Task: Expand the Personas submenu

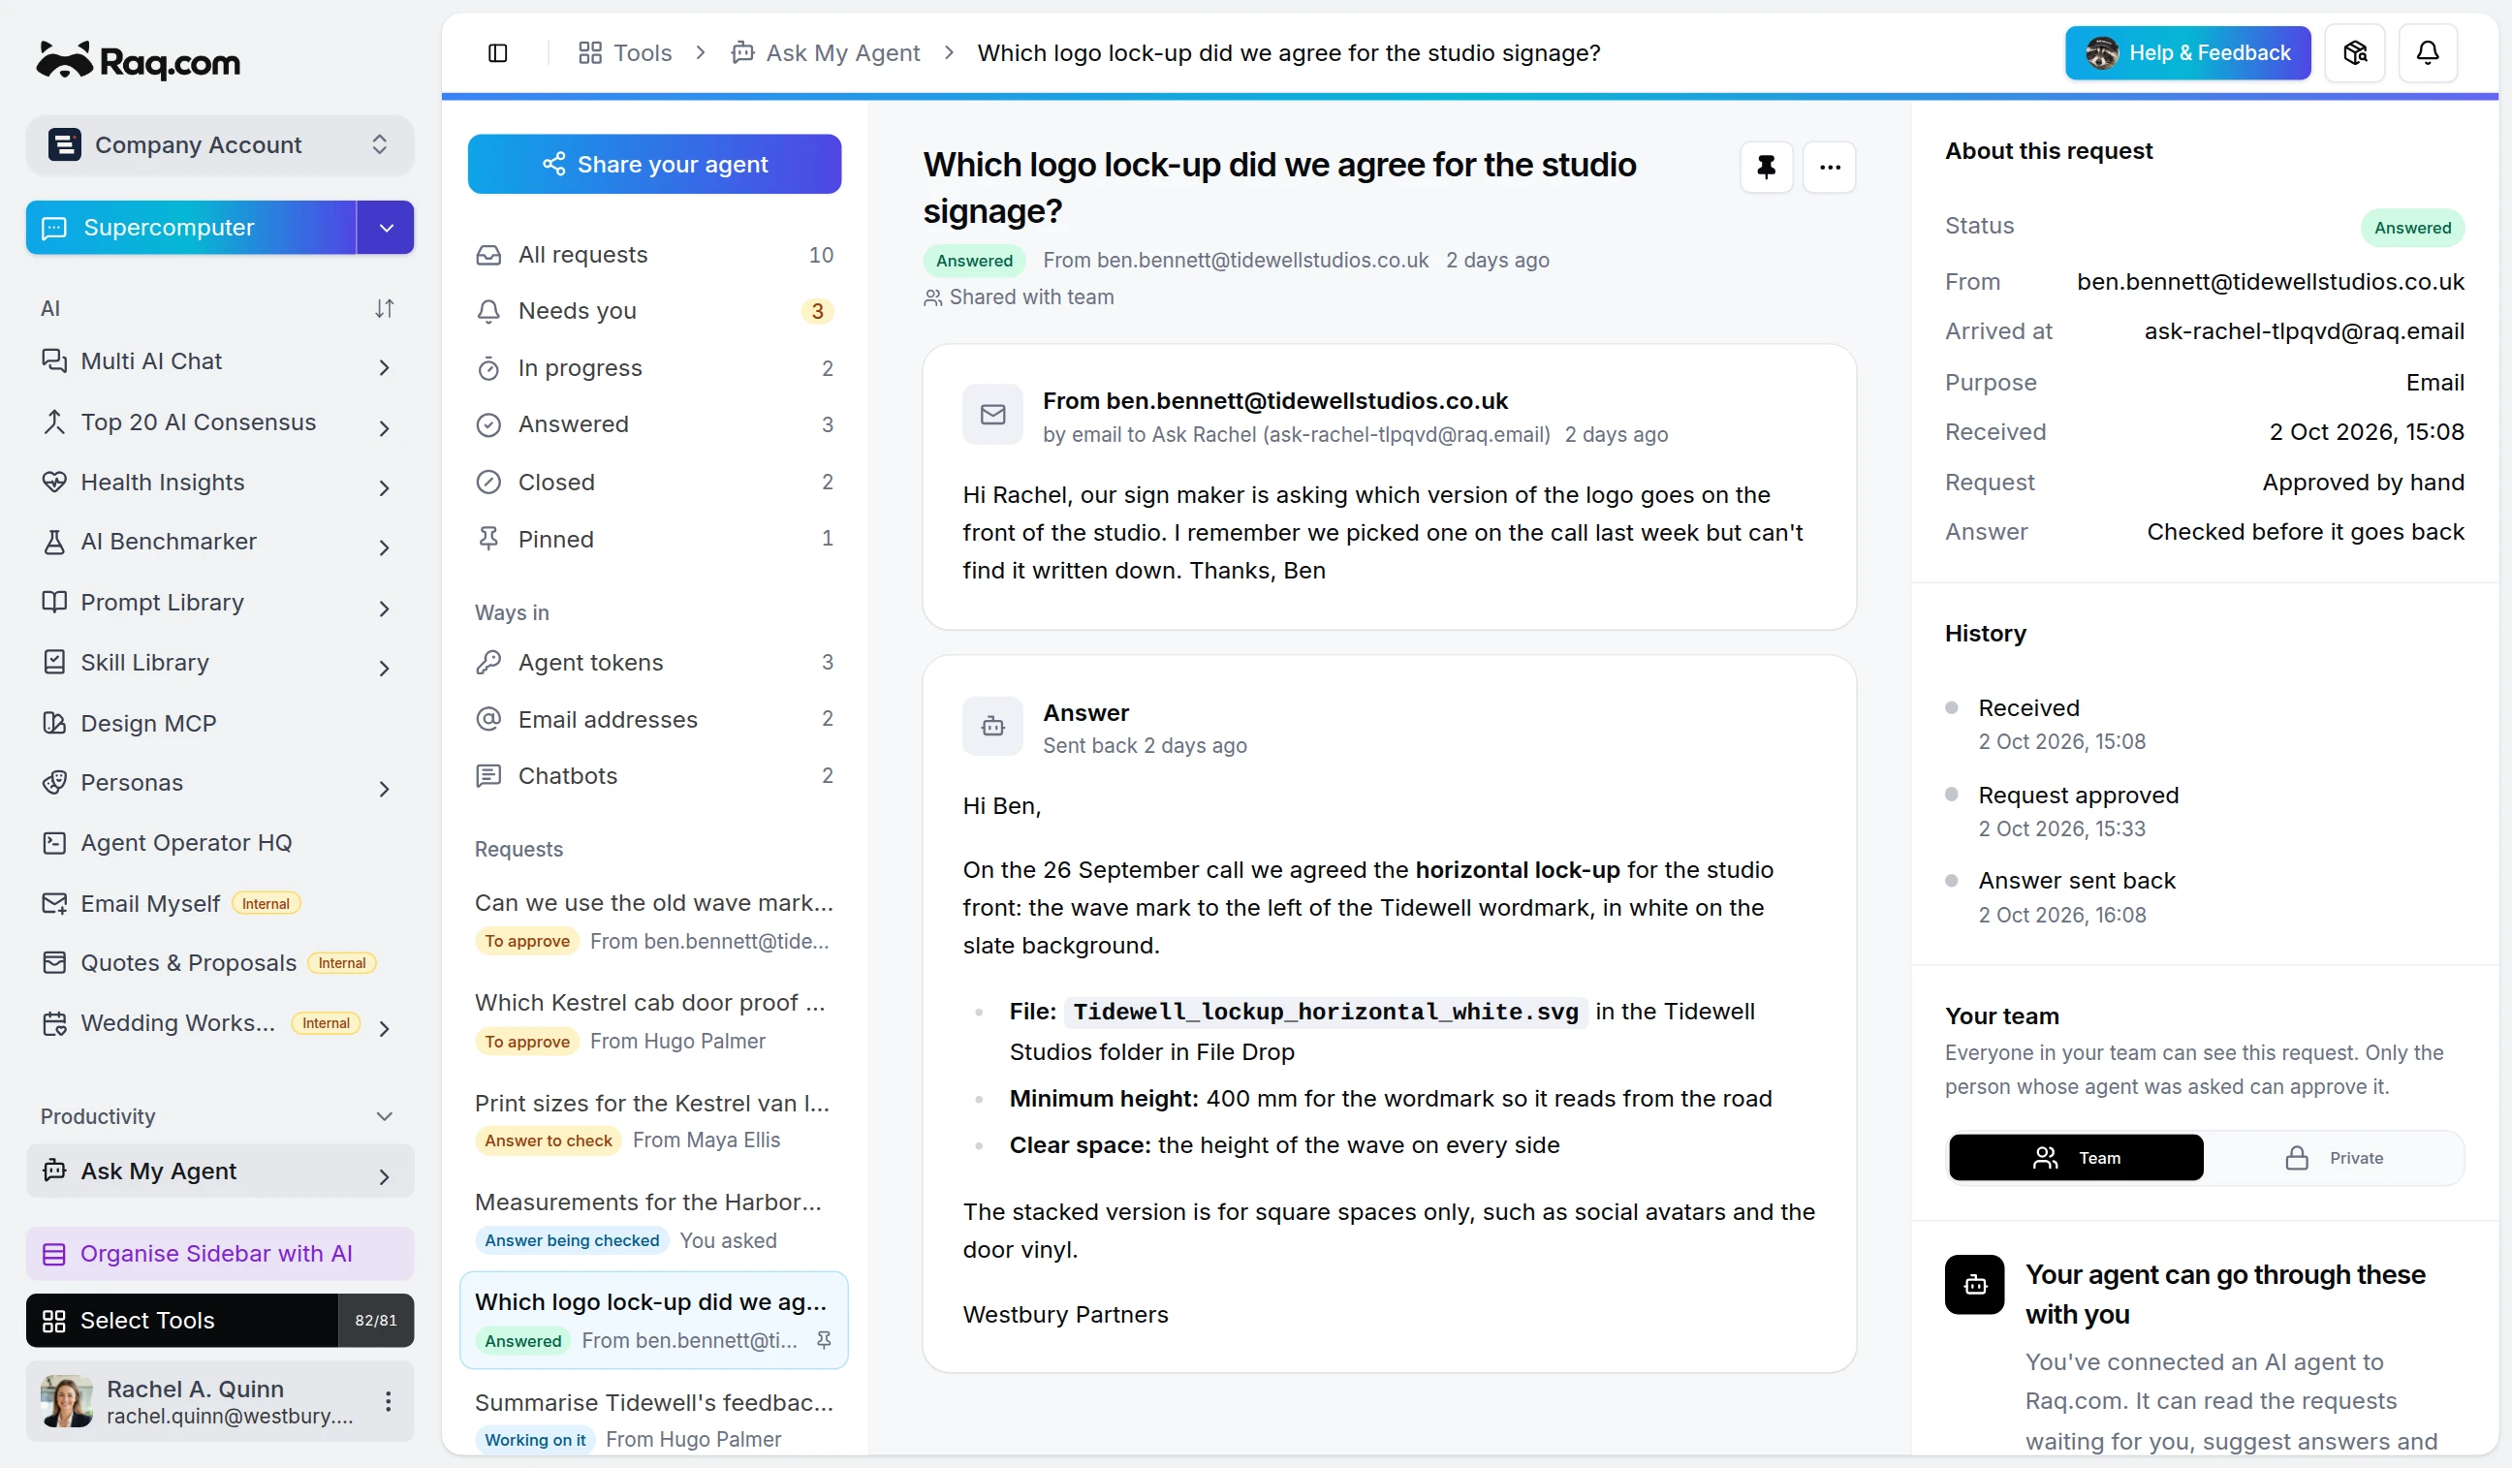Action: (384, 789)
